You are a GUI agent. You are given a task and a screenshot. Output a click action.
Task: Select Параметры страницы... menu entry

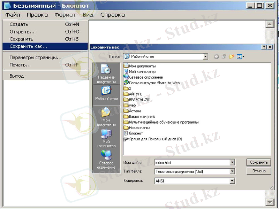[36, 57]
